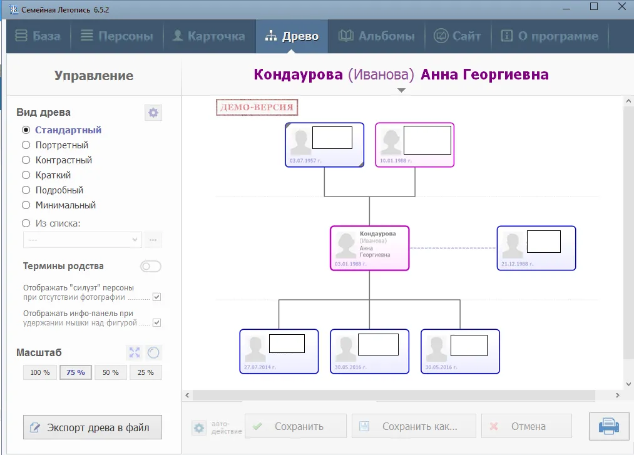Click the Сохранить как... button
Screen dimensions: 634x455
pyautogui.click(x=414, y=427)
